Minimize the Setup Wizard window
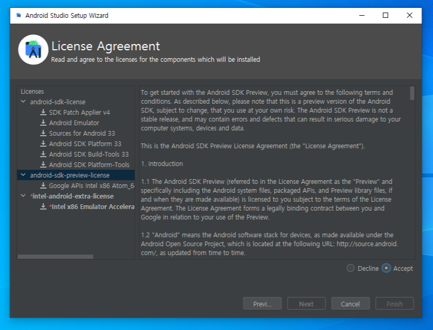 [362, 15]
